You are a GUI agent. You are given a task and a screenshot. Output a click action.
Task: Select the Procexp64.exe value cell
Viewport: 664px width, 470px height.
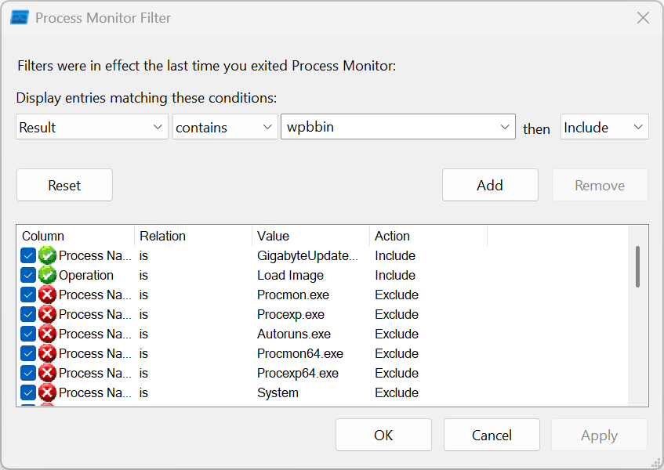298,373
